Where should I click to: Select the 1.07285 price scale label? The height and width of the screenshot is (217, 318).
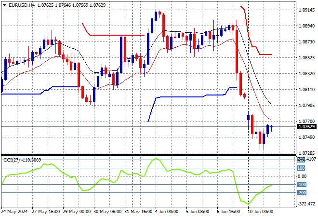click(x=307, y=153)
